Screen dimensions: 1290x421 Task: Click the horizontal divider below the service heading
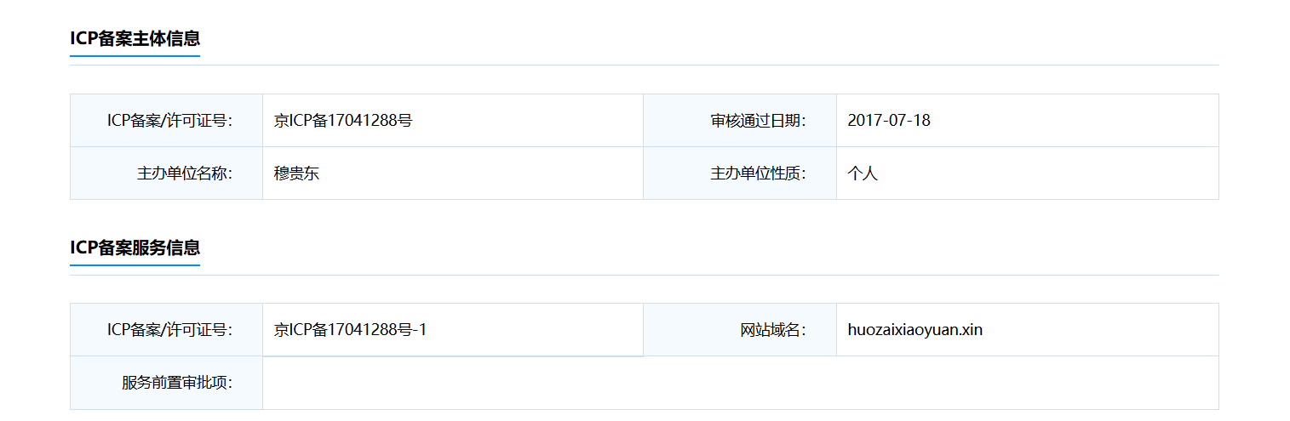pos(645,275)
